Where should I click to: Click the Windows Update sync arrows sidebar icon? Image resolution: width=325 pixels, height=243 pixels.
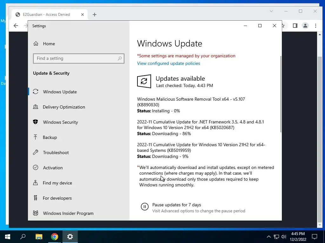[36, 91]
